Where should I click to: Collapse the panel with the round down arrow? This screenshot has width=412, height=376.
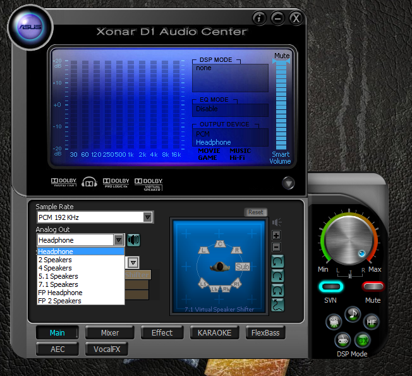(288, 183)
